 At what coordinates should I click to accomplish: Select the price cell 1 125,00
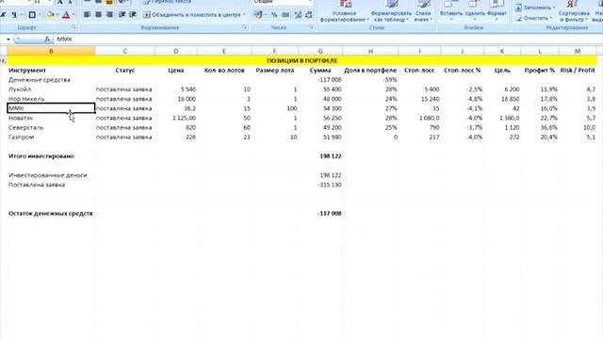pyautogui.click(x=176, y=118)
